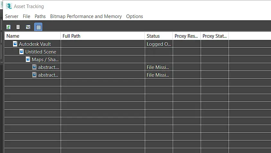Switch to Tree View icon
This screenshot has height=153, width=271.
pyautogui.click(x=28, y=27)
